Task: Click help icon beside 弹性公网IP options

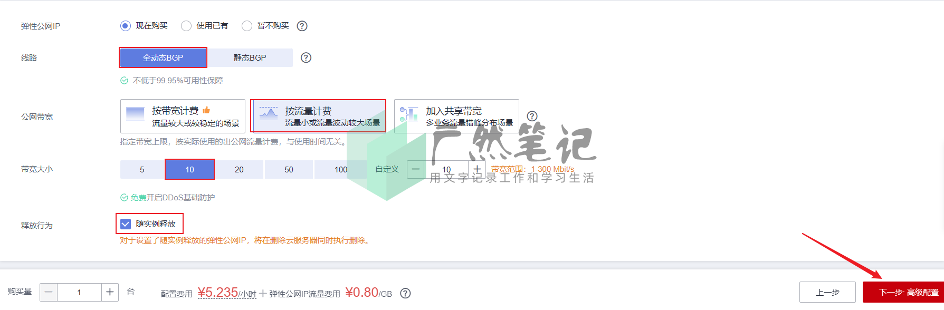Action: tap(302, 26)
